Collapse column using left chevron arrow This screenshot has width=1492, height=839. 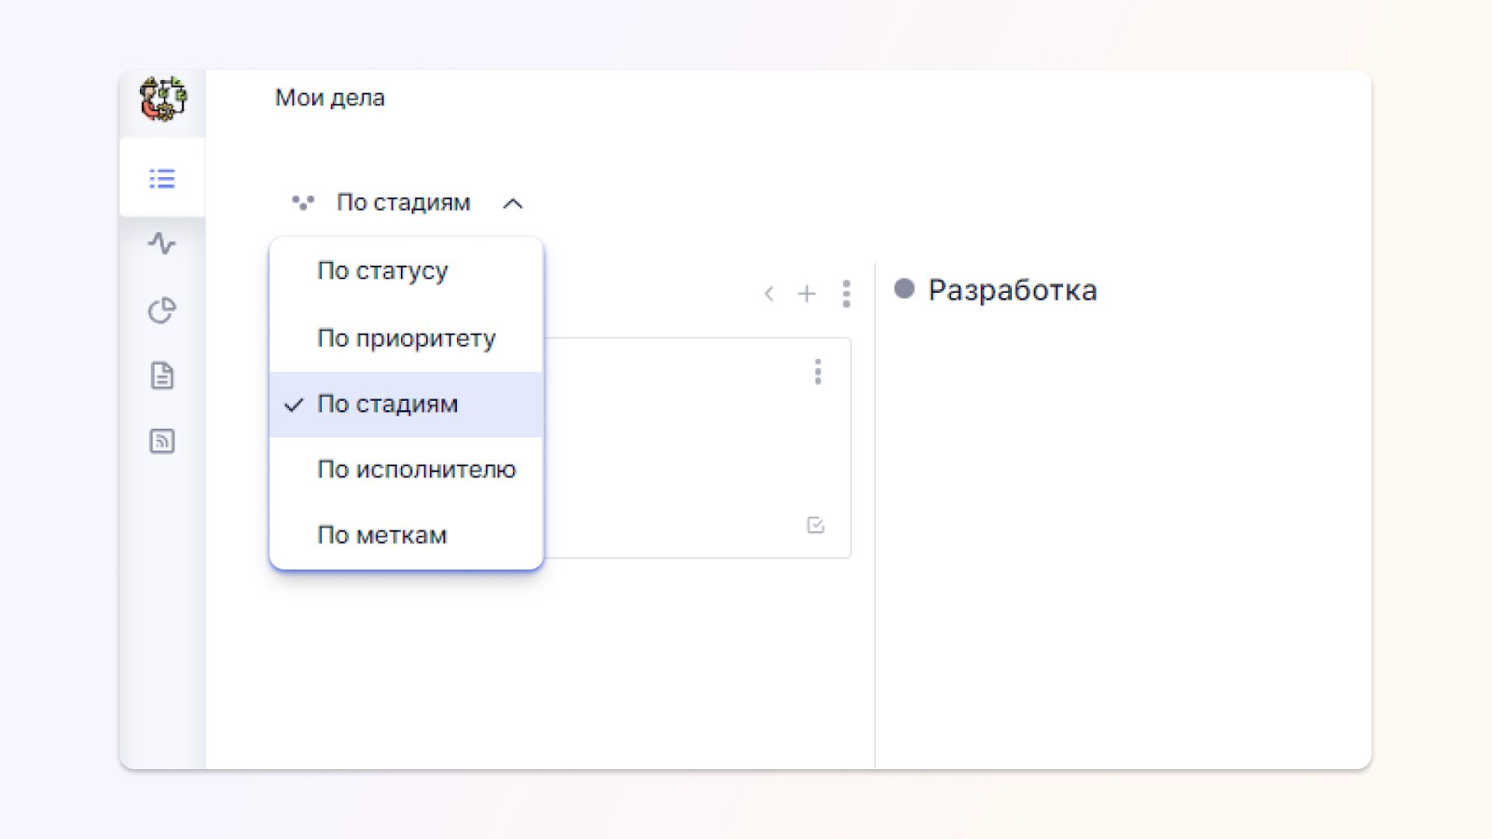[769, 294]
